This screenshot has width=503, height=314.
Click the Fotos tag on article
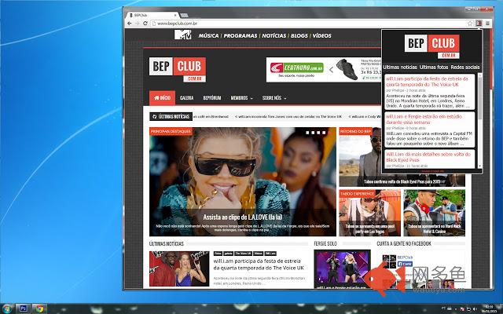click(x=218, y=254)
